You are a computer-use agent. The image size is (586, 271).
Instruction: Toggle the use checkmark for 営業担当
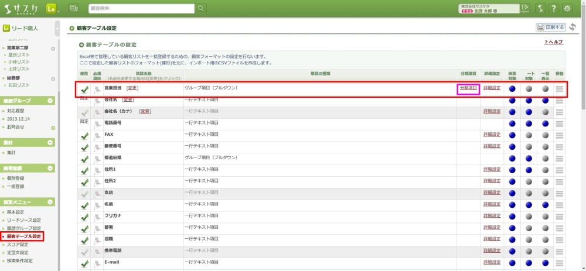(84, 89)
